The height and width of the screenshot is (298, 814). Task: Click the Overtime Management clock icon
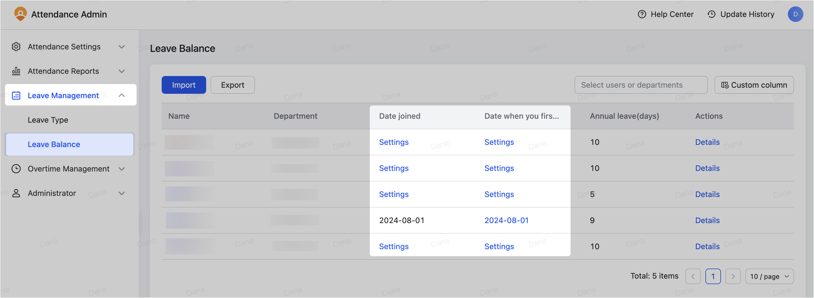tap(16, 169)
